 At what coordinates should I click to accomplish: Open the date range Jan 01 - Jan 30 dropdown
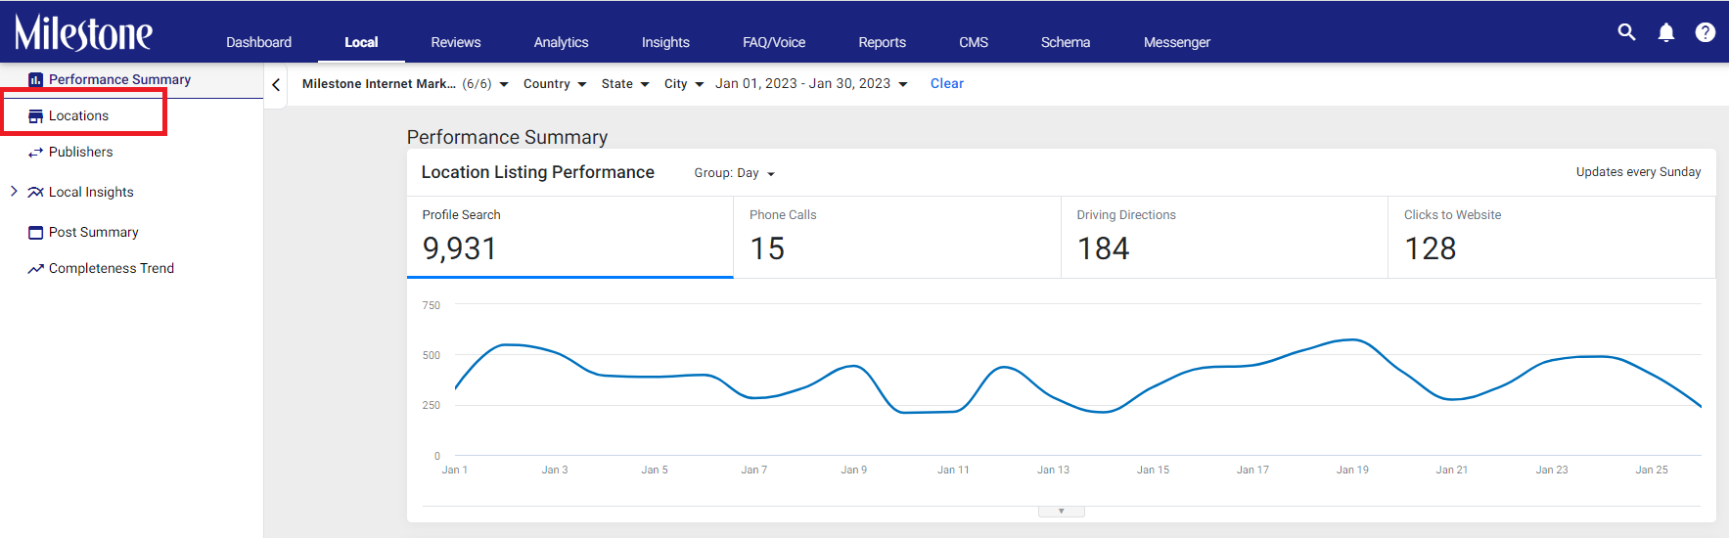(811, 84)
